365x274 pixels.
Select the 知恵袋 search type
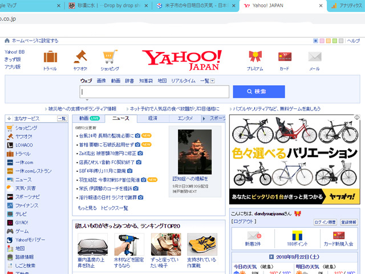click(x=146, y=80)
